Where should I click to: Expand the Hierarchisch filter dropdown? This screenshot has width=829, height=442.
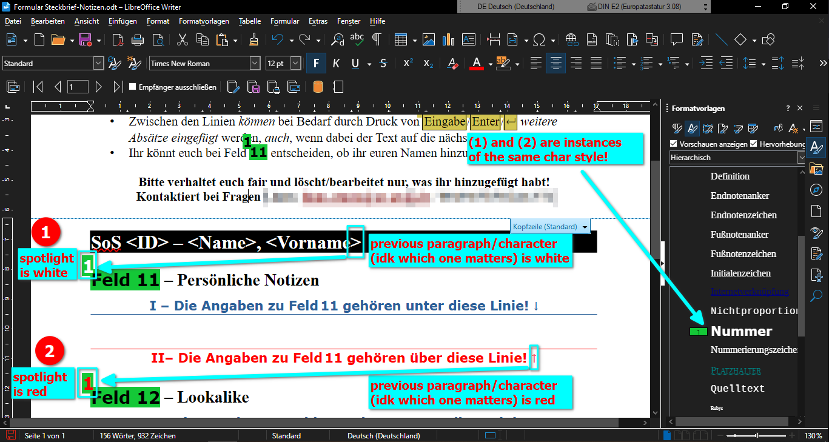802,157
